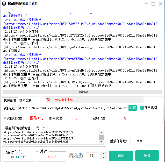Focus the 播放任务数 input field
The height and width of the screenshot is (162, 165).
click(140, 141)
